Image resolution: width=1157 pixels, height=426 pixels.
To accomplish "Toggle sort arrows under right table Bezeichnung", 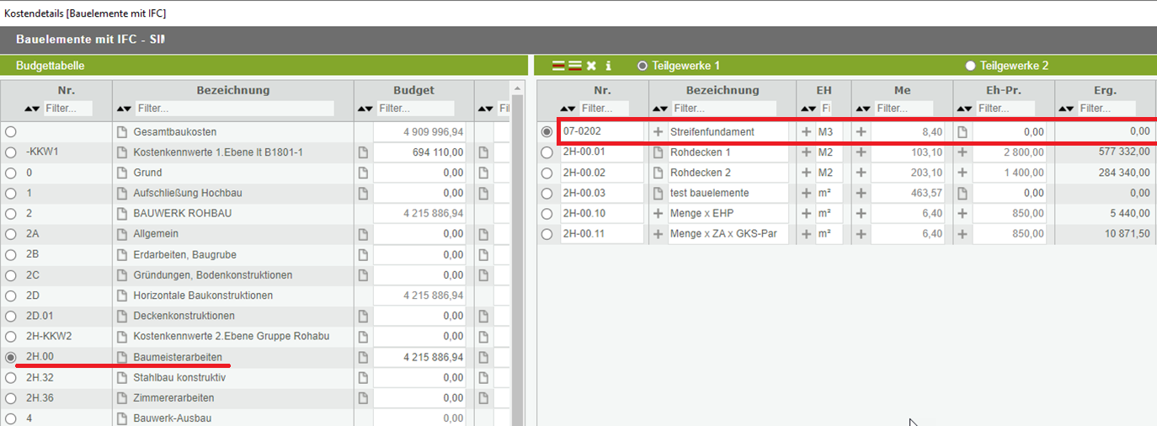I will click(660, 109).
